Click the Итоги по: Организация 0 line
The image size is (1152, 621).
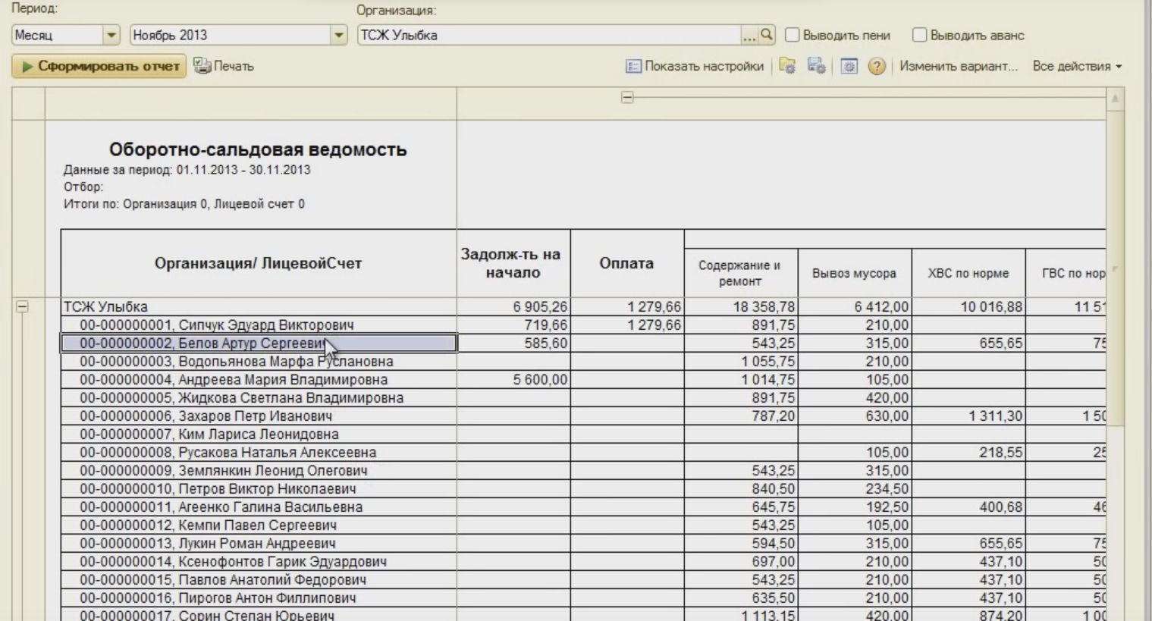click(x=184, y=203)
